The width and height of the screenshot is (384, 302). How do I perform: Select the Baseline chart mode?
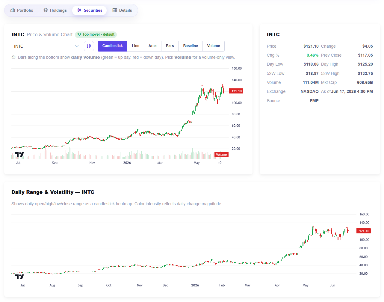[x=191, y=46]
